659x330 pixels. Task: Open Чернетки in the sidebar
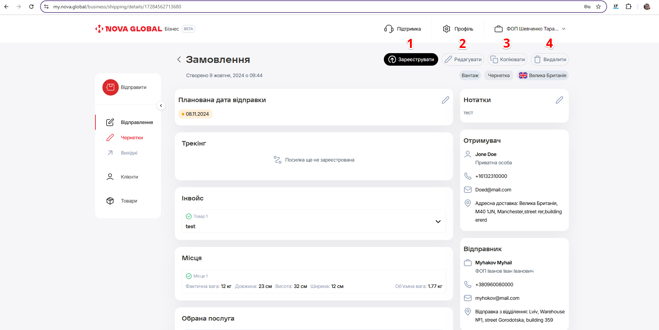point(132,138)
